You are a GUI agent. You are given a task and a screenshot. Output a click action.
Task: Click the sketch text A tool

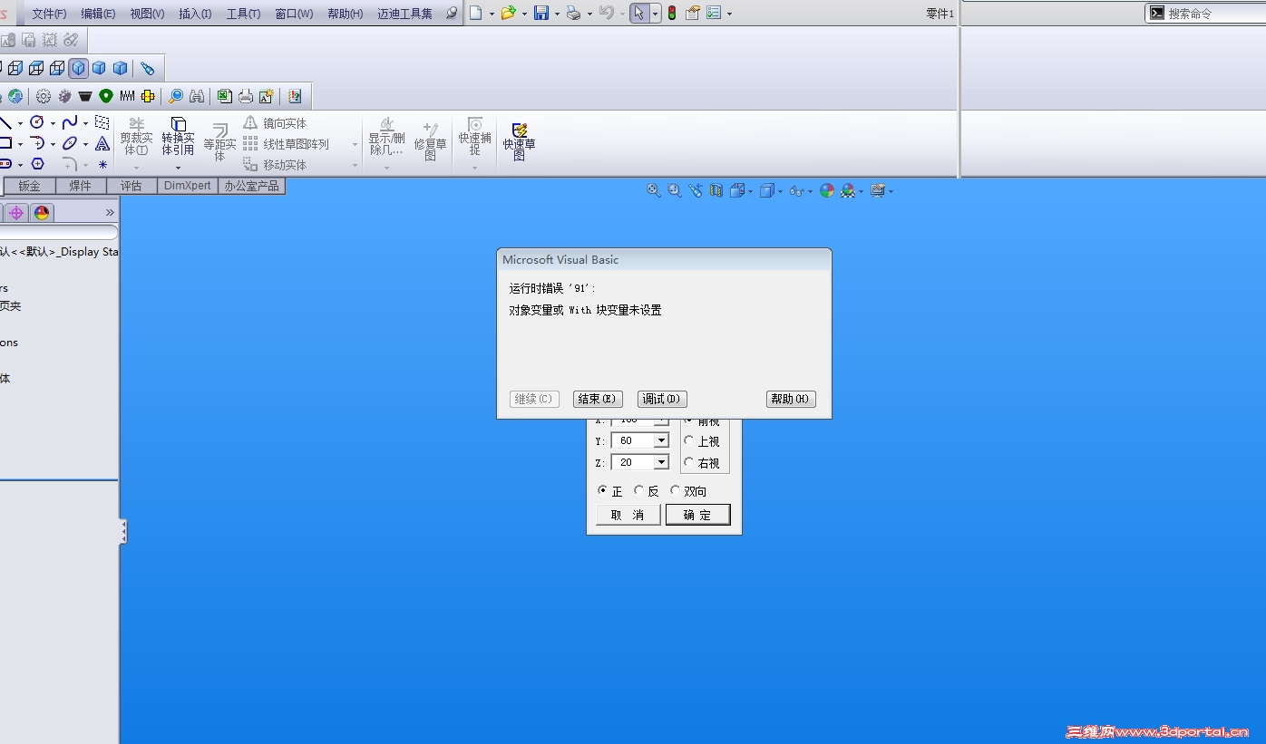[x=102, y=143]
